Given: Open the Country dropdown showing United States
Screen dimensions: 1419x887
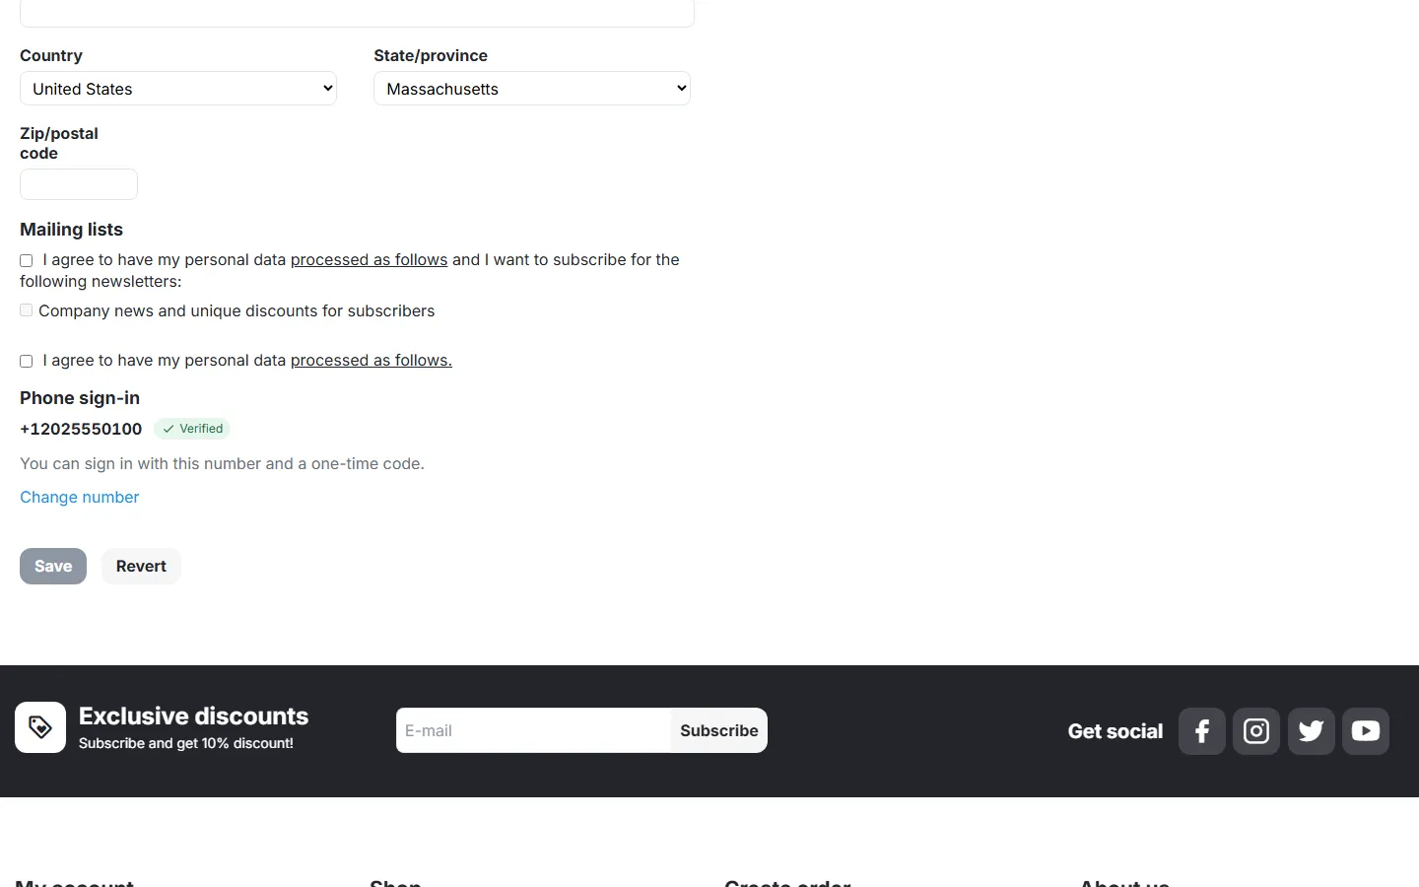Looking at the screenshot, I should [x=178, y=89].
